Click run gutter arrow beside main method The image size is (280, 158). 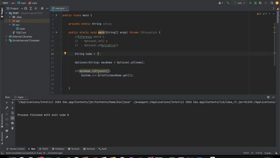pos(56,32)
